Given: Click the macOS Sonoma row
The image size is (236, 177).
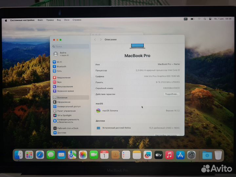Looking at the screenshot, I should (x=138, y=111).
